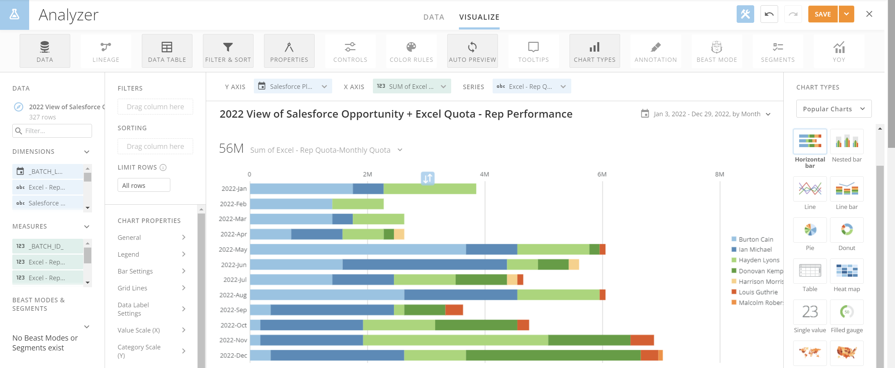Viewport: 895px width, 368px height.
Task: Toggle Ian Michael legend entry
Action: pyautogui.click(x=752, y=249)
